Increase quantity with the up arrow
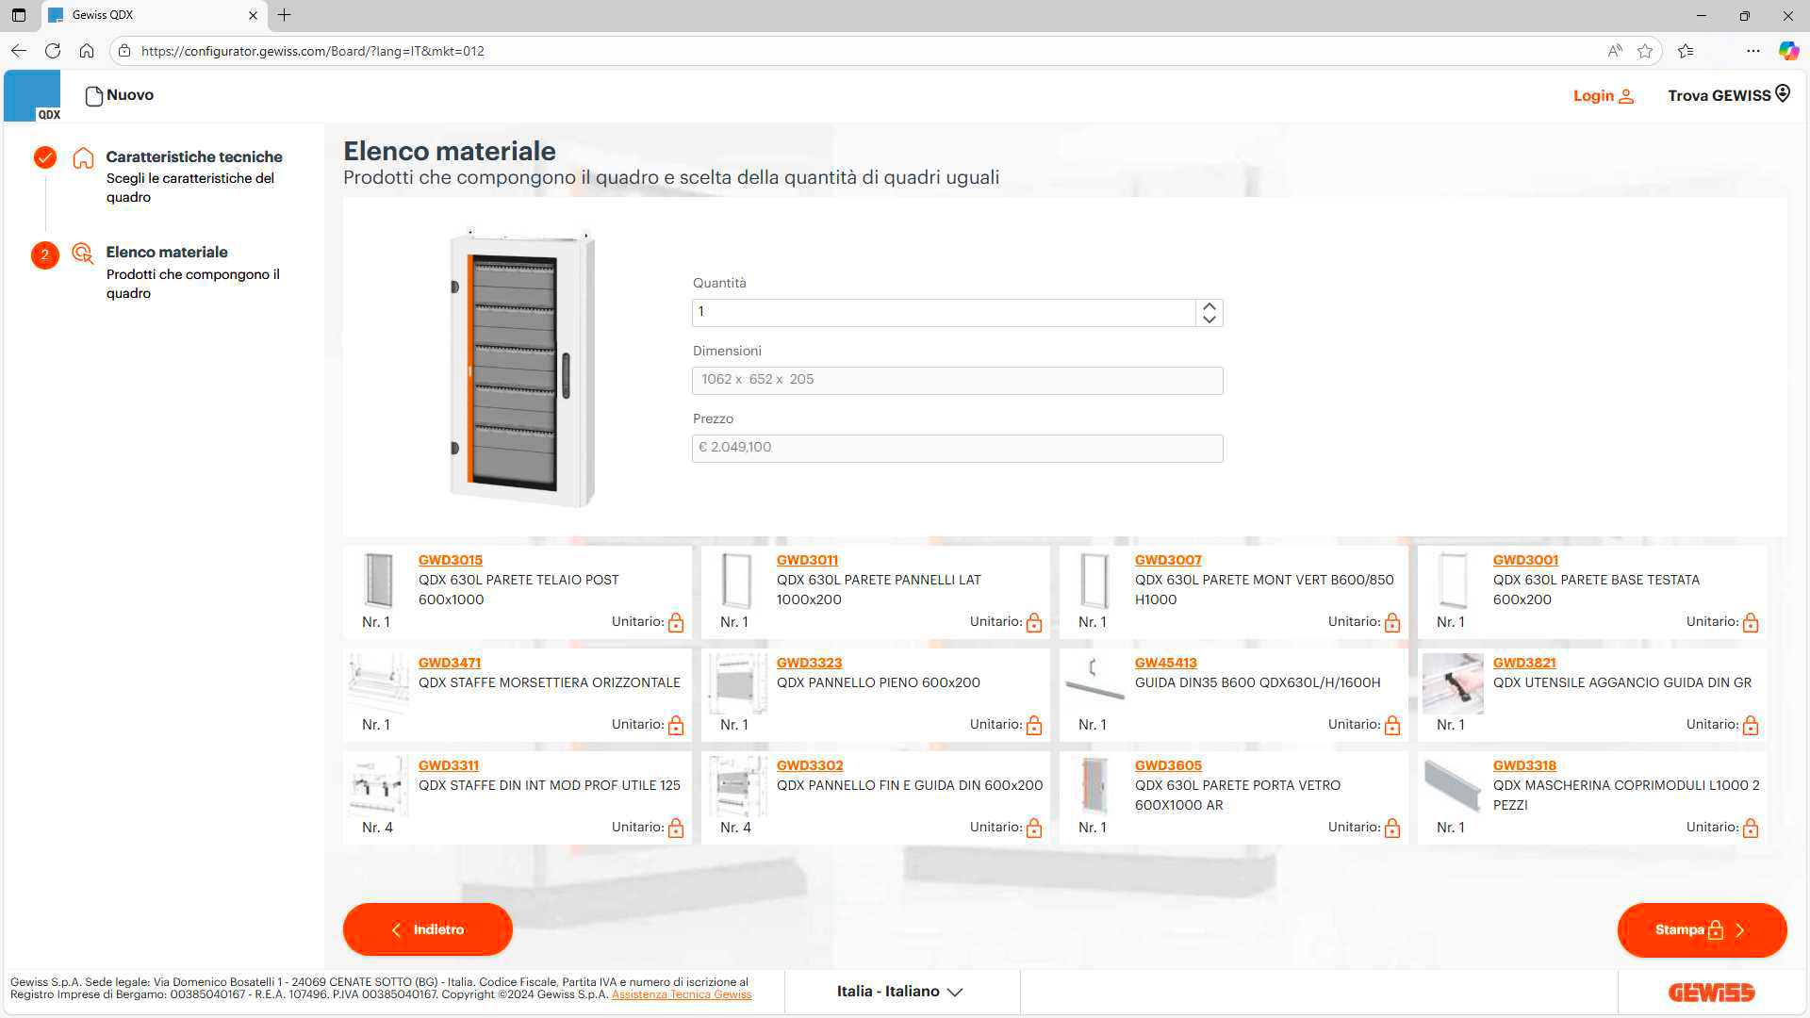This screenshot has height=1018, width=1810. (1209, 306)
